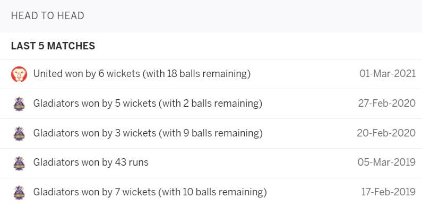
Task: Click the Gladiators logo beside 5 wickets result
Action: (19, 104)
